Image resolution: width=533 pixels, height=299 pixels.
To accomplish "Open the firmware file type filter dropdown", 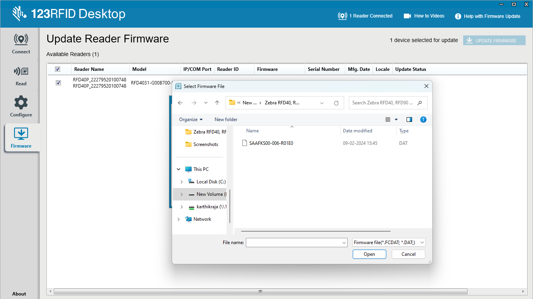I will tap(389, 243).
